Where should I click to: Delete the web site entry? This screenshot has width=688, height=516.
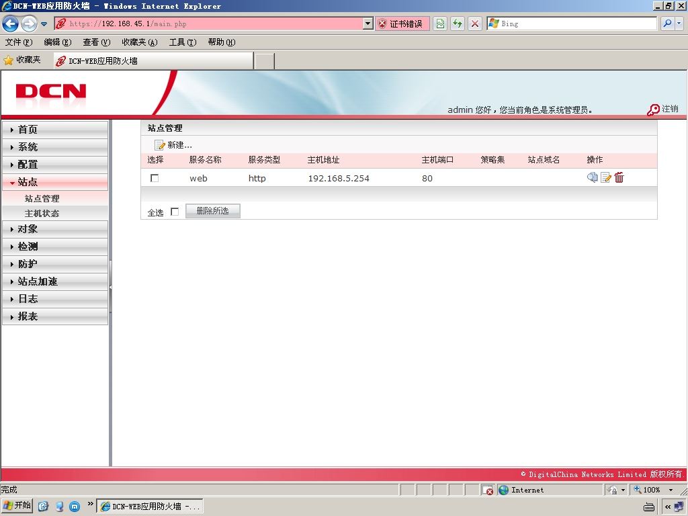pos(619,177)
